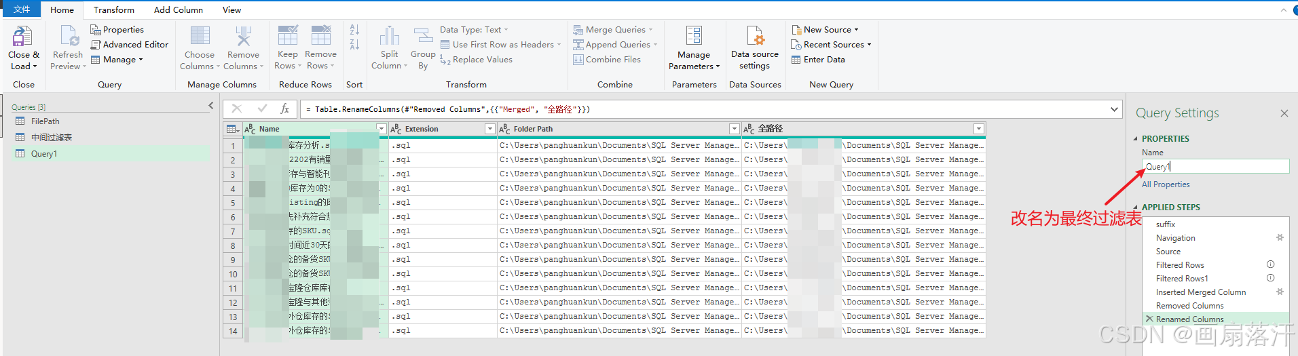Click the Remove Rows icon
Image resolution: width=1298 pixels, height=356 pixels.
(x=320, y=37)
